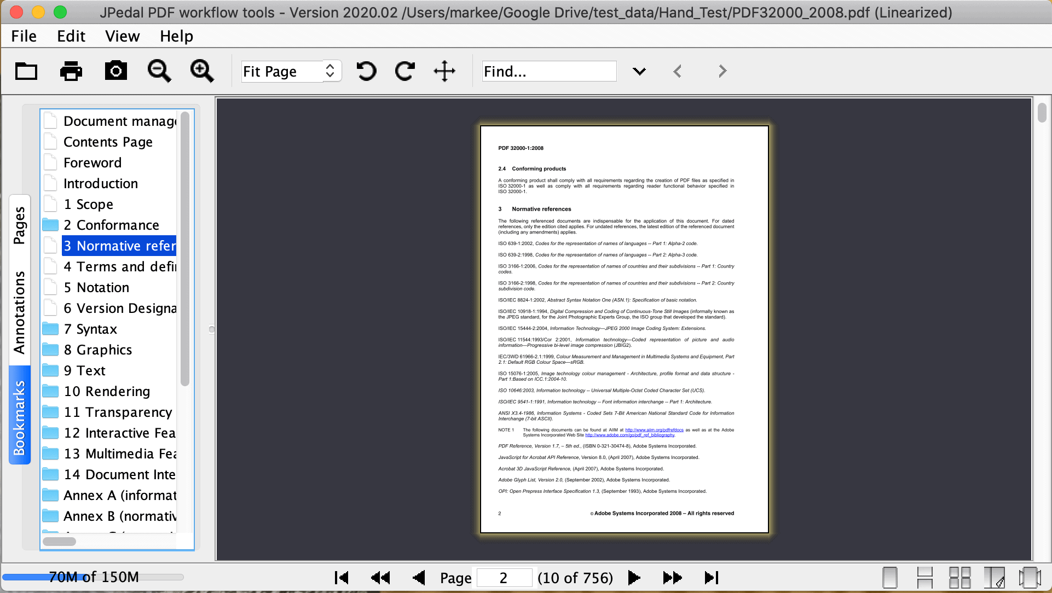The height and width of the screenshot is (593, 1052).
Task: Open the Edit menu
Action: pos(71,36)
